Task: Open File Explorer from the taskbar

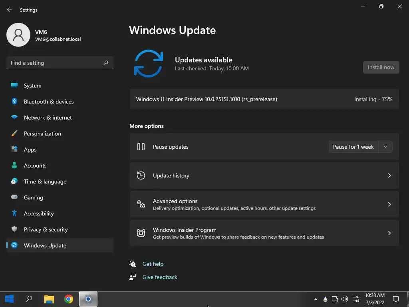Action: [x=49, y=299]
